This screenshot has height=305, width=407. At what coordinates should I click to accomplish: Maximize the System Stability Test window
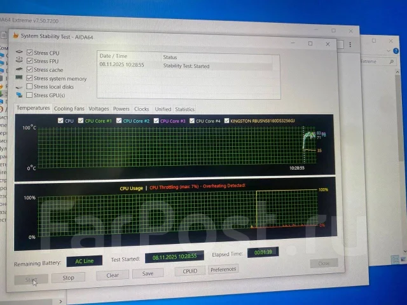(x=310, y=44)
